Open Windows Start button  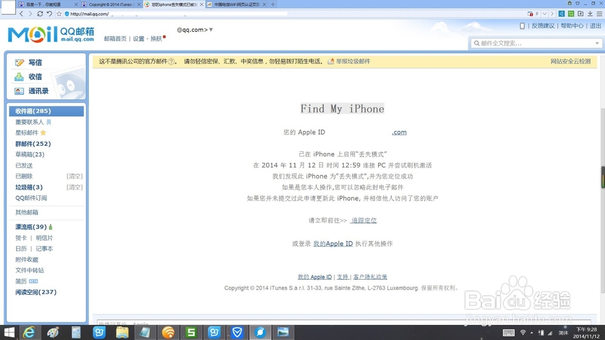click(x=9, y=332)
